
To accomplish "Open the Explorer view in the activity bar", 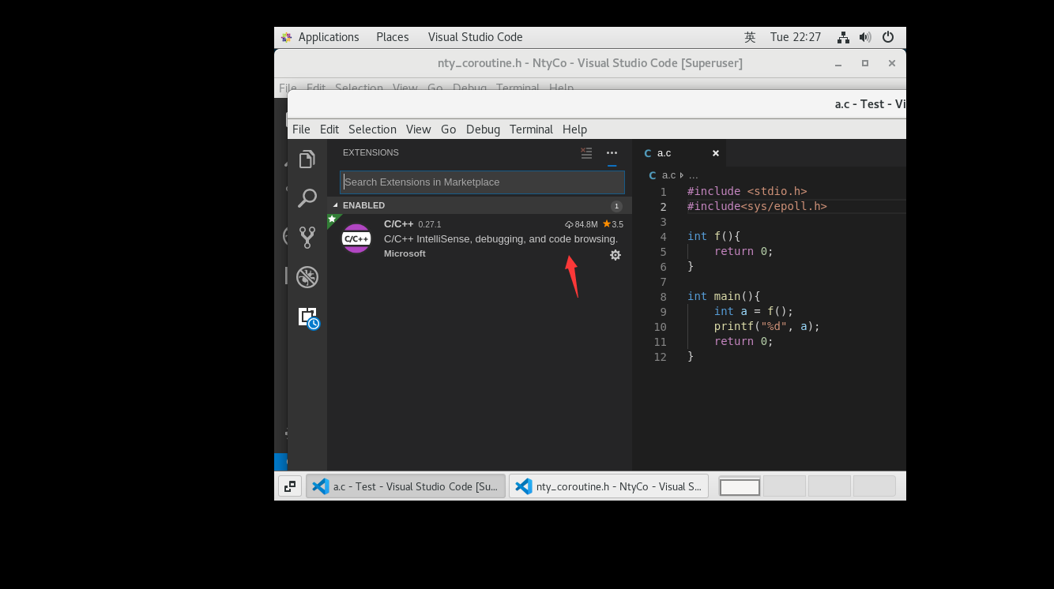I will (x=307, y=158).
